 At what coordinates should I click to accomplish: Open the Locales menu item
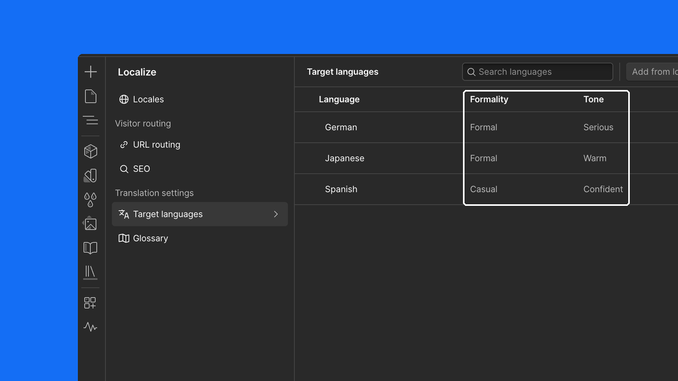pos(200,99)
